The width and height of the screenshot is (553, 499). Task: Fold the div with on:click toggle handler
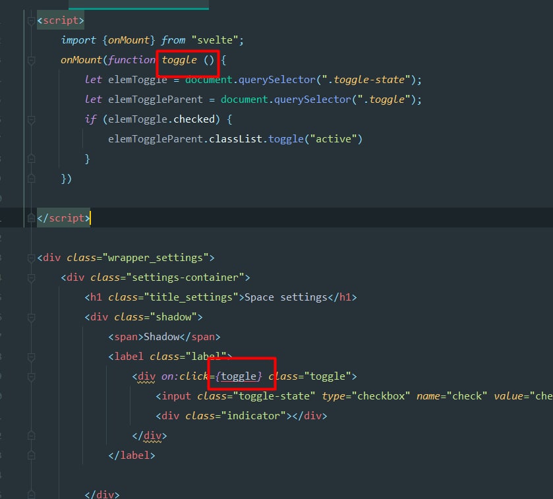[x=31, y=376]
